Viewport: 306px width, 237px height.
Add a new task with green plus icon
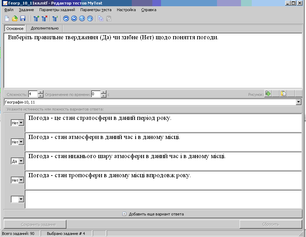coord(36,18)
